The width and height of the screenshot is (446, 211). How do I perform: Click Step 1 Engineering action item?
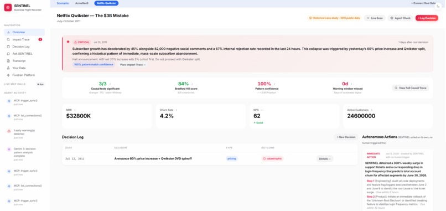tap(397, 187)
